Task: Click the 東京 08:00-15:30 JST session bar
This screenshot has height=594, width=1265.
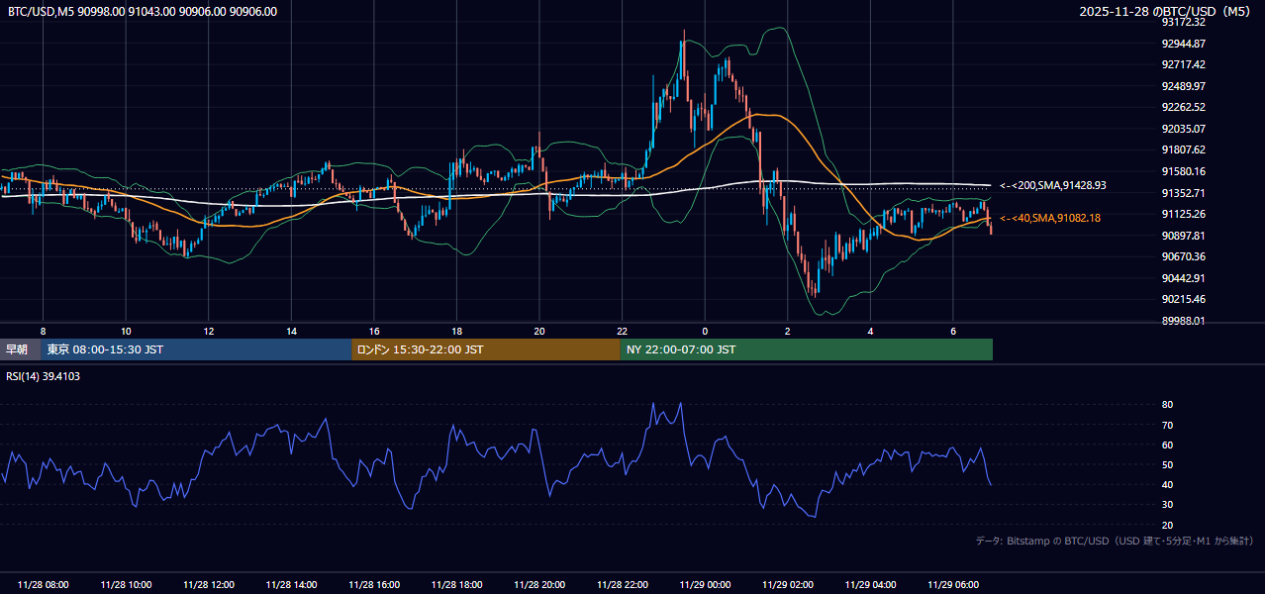Action: 196,349
